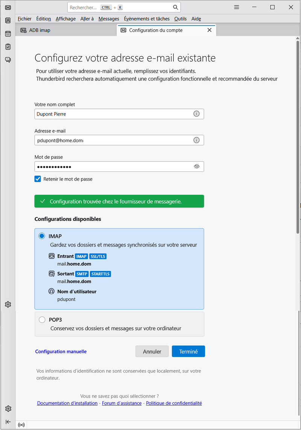Click the Terminé button
Viewport: 301px width, 430px height.
[188, 351]
